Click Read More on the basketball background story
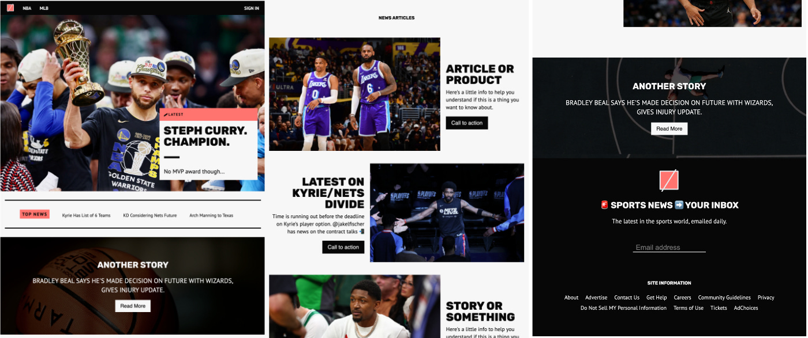Image resolution: width=808 pixels, height=338 pixels. pyautogui.click(x=133, y=306)
